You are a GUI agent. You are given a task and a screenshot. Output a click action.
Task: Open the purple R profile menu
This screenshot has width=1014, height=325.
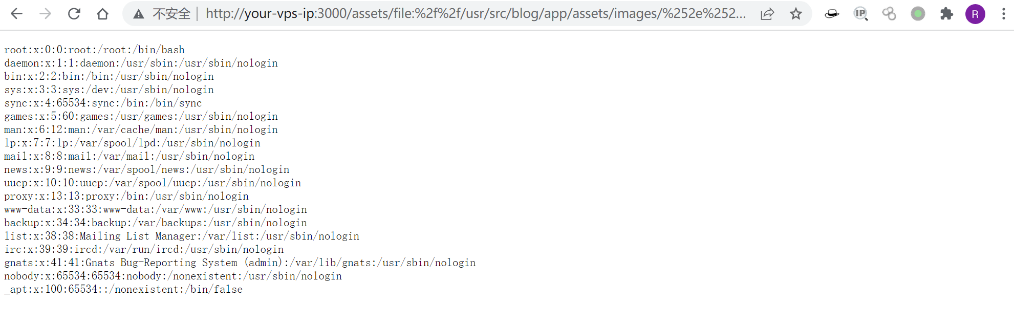point(975,14)
